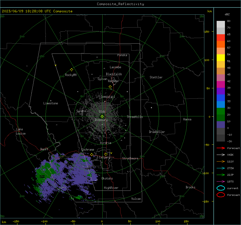Click the -30 dBZ value at legend bottom
The width and height of the screenshot is (241, 225).
[229, 141]
